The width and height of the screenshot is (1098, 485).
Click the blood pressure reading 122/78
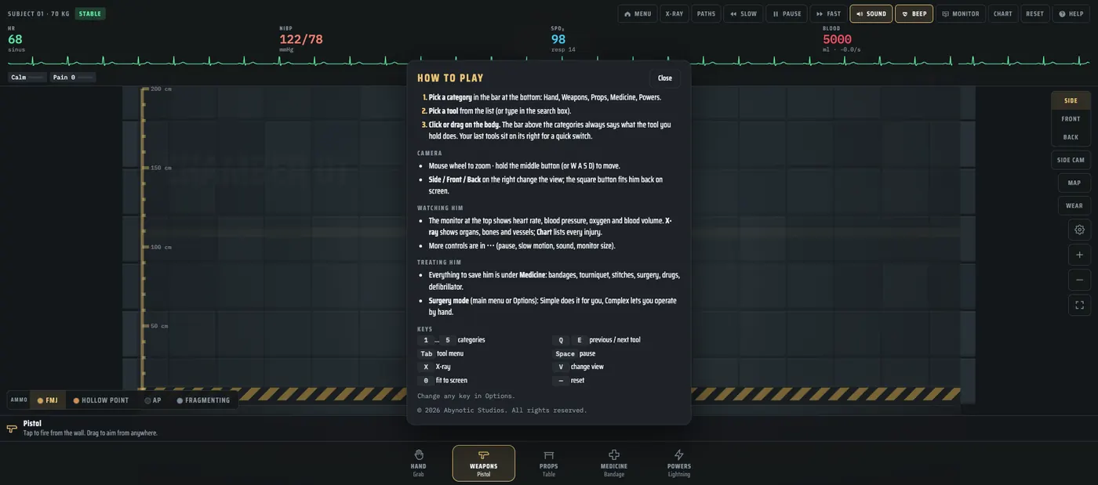coord(301,39)
